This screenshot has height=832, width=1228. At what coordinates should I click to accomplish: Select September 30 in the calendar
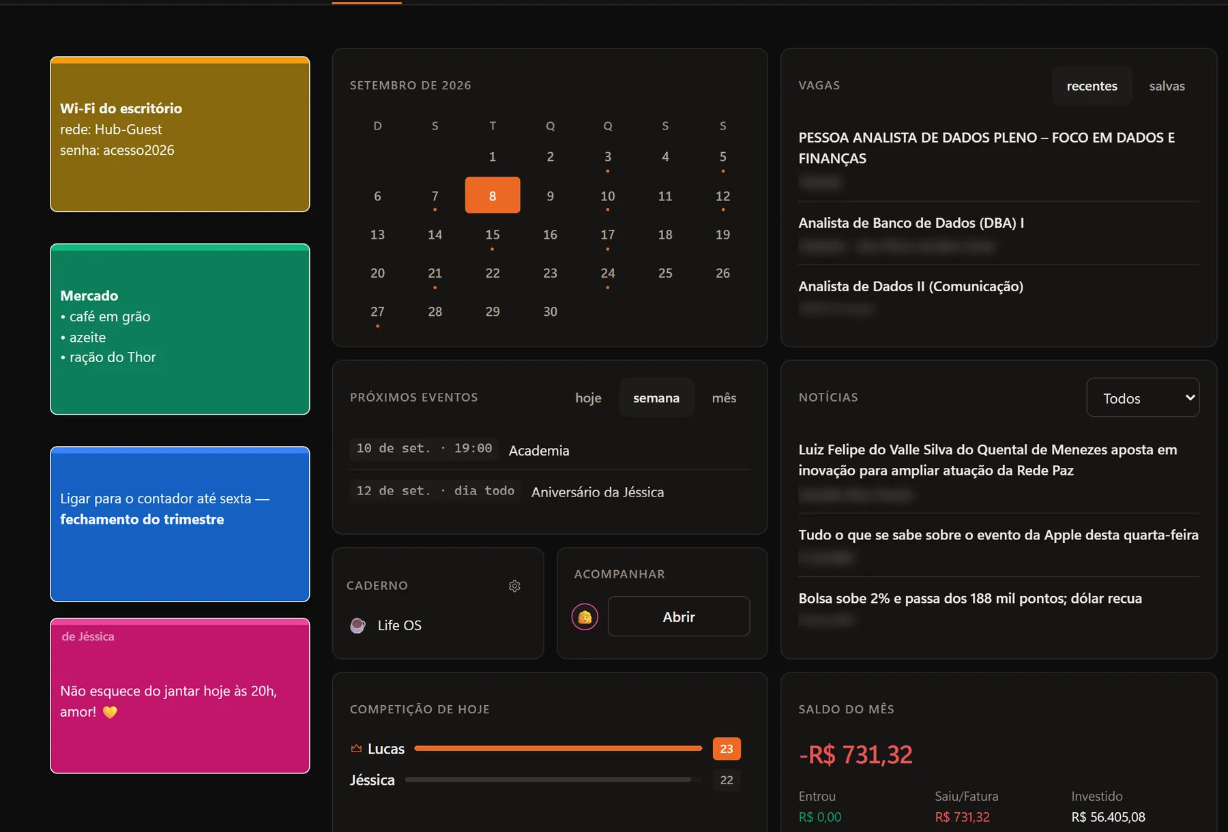(550, 312)
